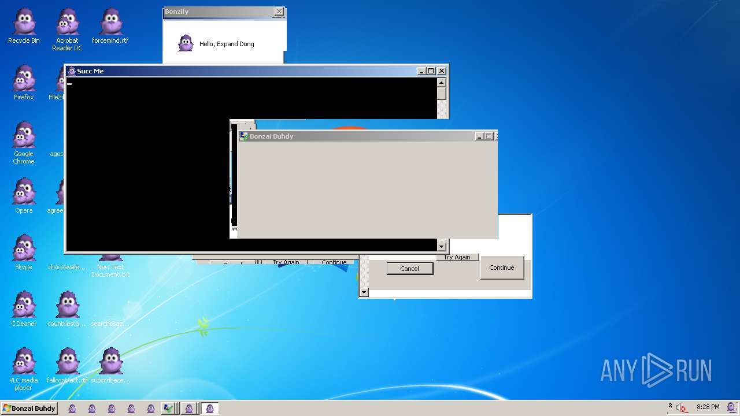
Task: Click the Succ Me title bar icon
Action: coord(72,71)
